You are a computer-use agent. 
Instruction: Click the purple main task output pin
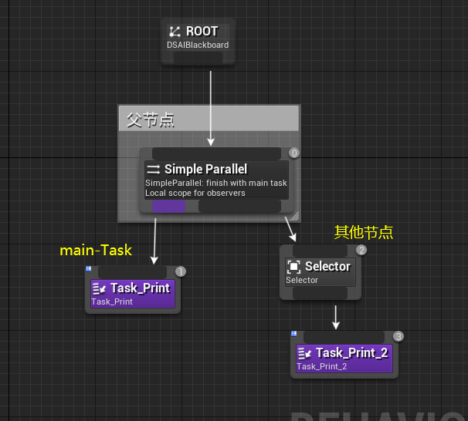click(168, 206)
